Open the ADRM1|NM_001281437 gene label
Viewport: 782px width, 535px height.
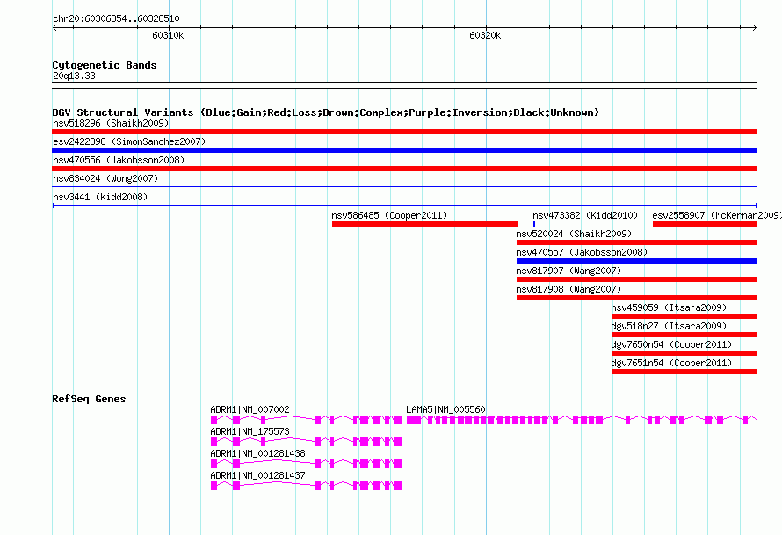(257, 475)
